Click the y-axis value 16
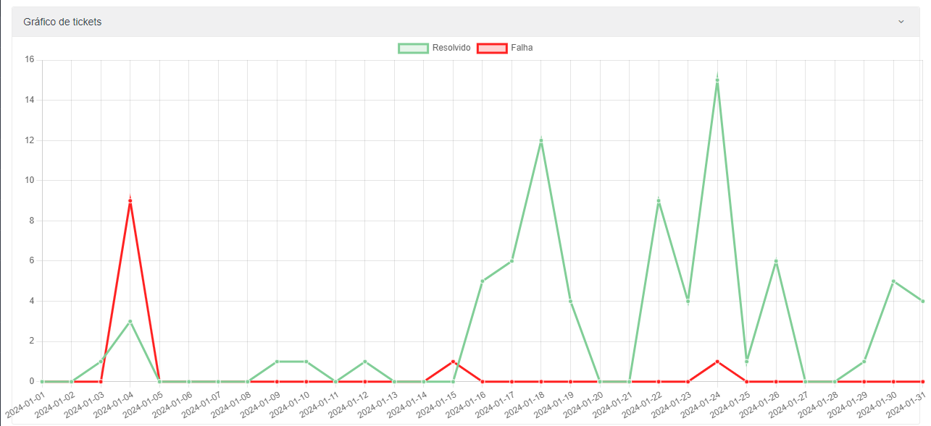The image size is (931, 426). click(x=30, y=60)
